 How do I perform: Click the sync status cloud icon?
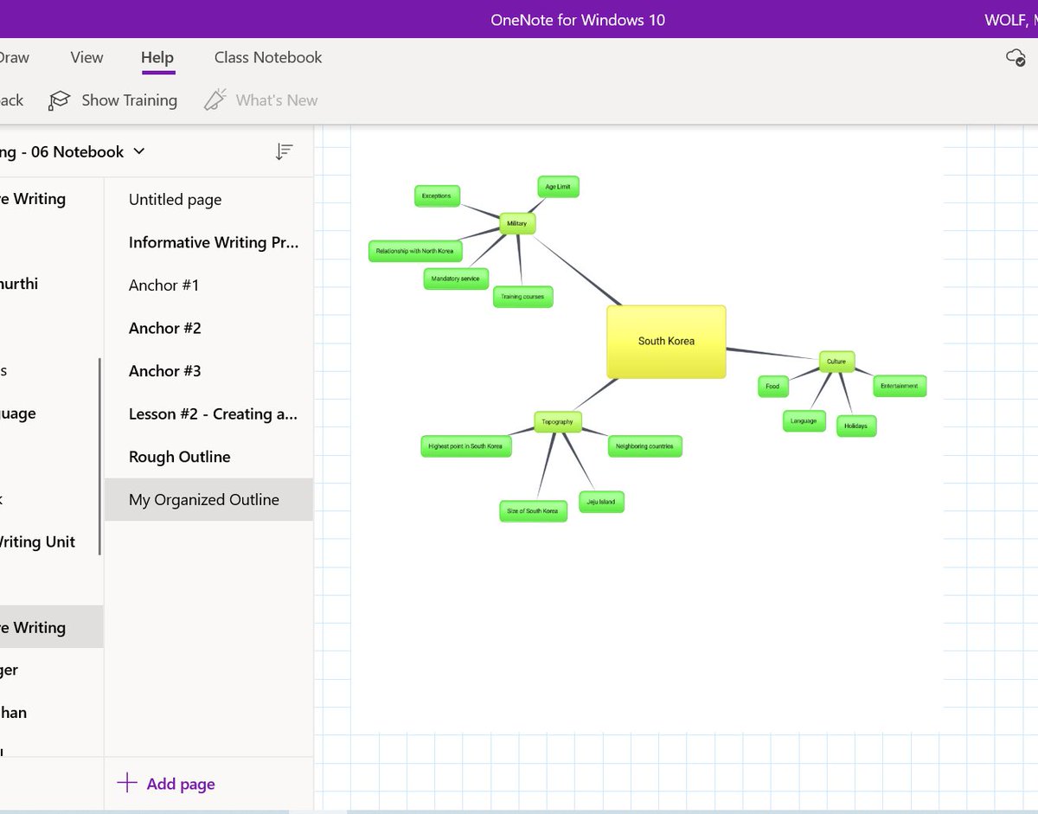[1017, 55]
